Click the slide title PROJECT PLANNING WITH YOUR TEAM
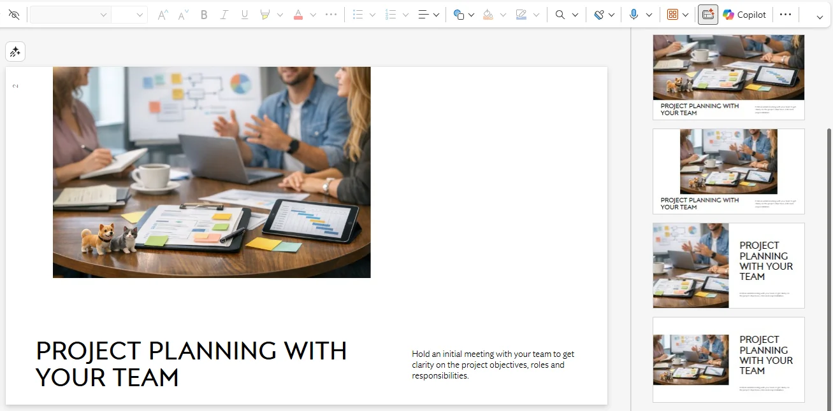Viewport: 833px width, 411px height. pos(191,364)
